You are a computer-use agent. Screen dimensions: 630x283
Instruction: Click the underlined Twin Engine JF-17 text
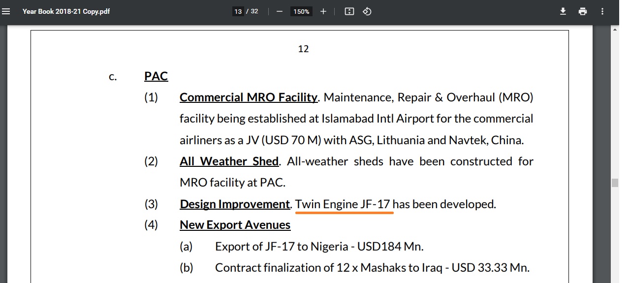pos(343,204)
